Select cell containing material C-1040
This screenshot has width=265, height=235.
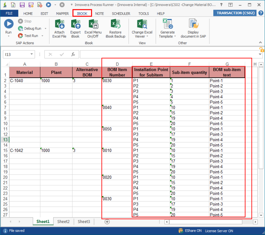25,80
